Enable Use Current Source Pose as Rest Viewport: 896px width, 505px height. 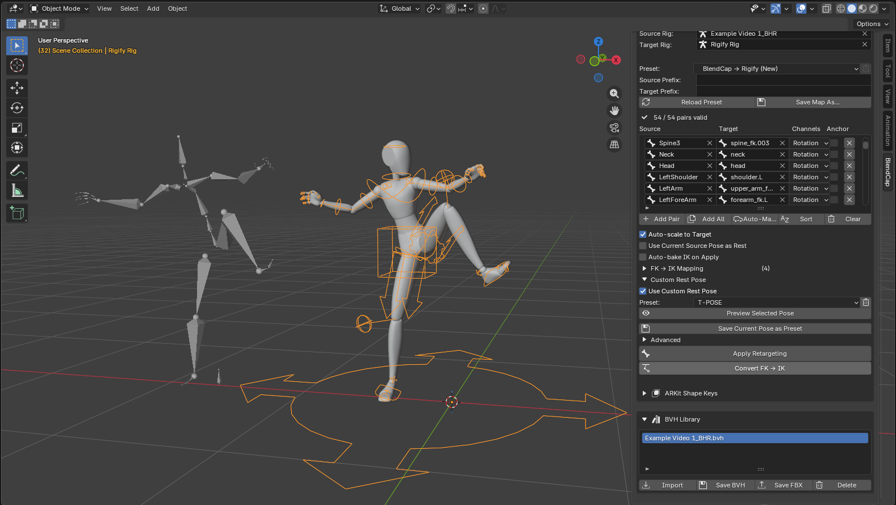[643, 246]
